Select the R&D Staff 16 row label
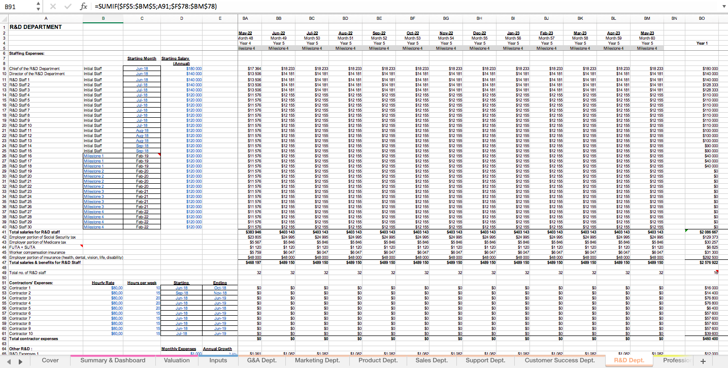This screenshot has width=728, height=368. (20, 156)
